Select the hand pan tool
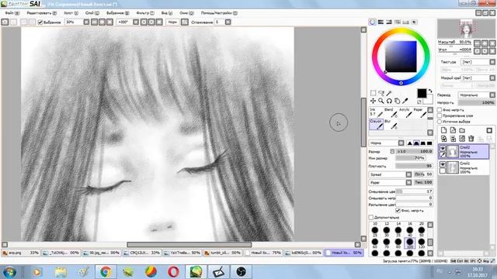Viewport: 497px width, 279px height. (x=397, y=101)
